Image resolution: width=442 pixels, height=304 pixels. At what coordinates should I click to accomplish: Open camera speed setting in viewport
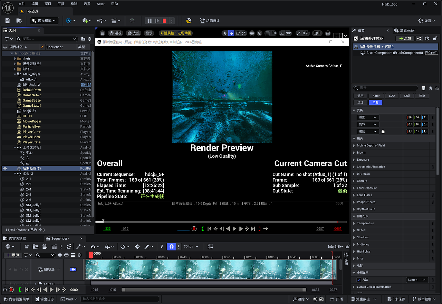317,33
